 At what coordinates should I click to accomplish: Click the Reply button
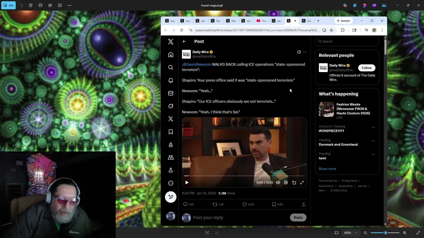click(298, 218)
